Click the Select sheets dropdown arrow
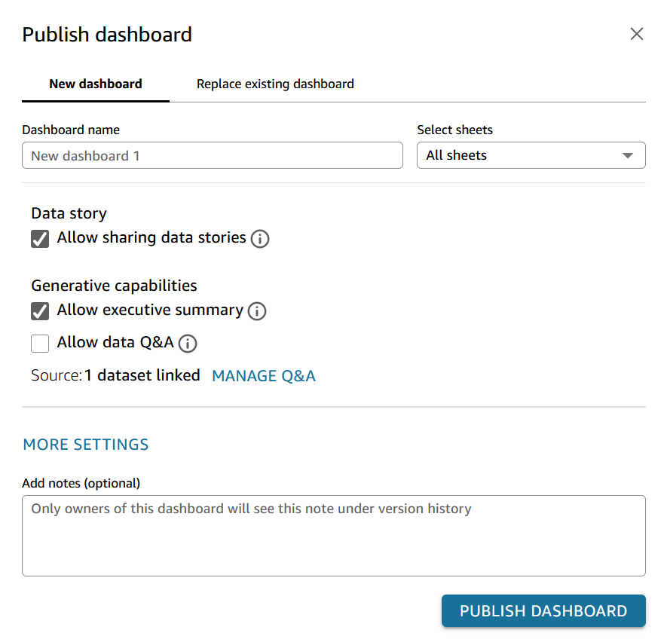Image resolution: width=667 pixels, height=642 pixels. click(x=627, y=156)
